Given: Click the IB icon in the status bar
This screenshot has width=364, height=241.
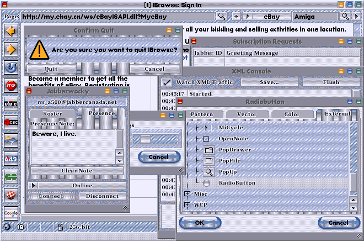Looking at the screenshot, I should pyautogui.click(x=20, y=227).
